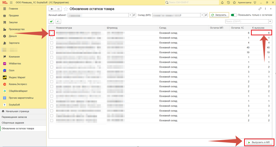Open the three-dot more actions menu
276x147 pixels.
point(265,9)
